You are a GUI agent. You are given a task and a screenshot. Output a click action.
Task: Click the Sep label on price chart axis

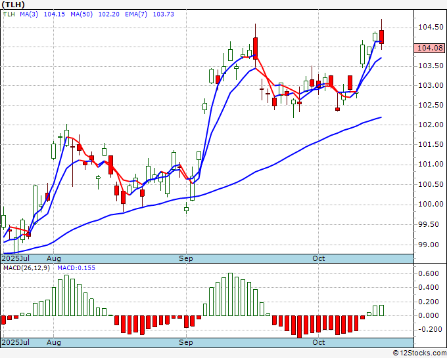click(186, 258)
